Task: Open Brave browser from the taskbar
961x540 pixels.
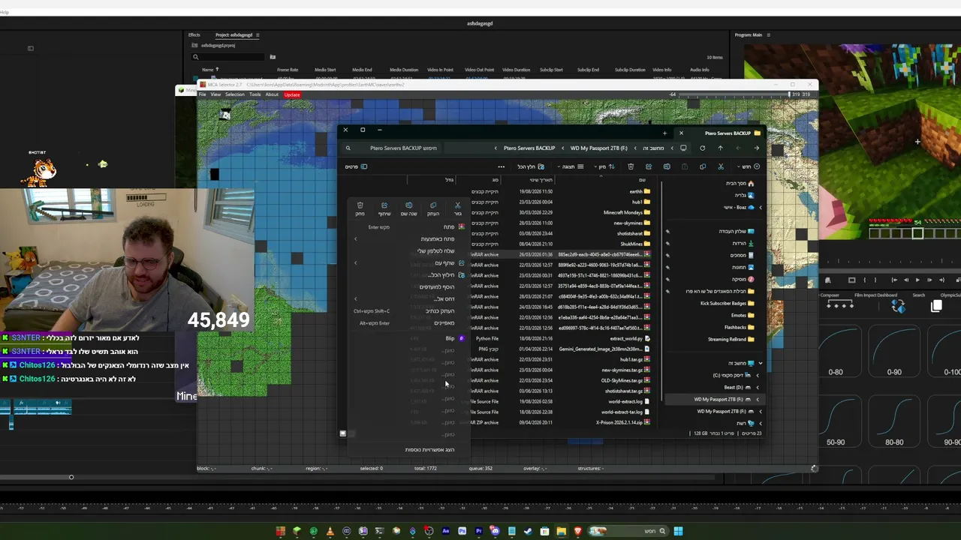Action: point(577,531)
